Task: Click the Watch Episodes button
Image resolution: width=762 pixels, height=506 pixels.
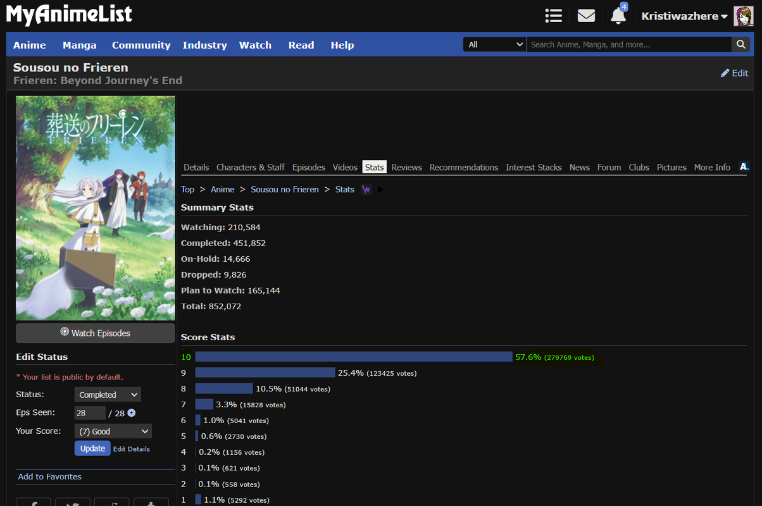Action: tap(96, 333)
